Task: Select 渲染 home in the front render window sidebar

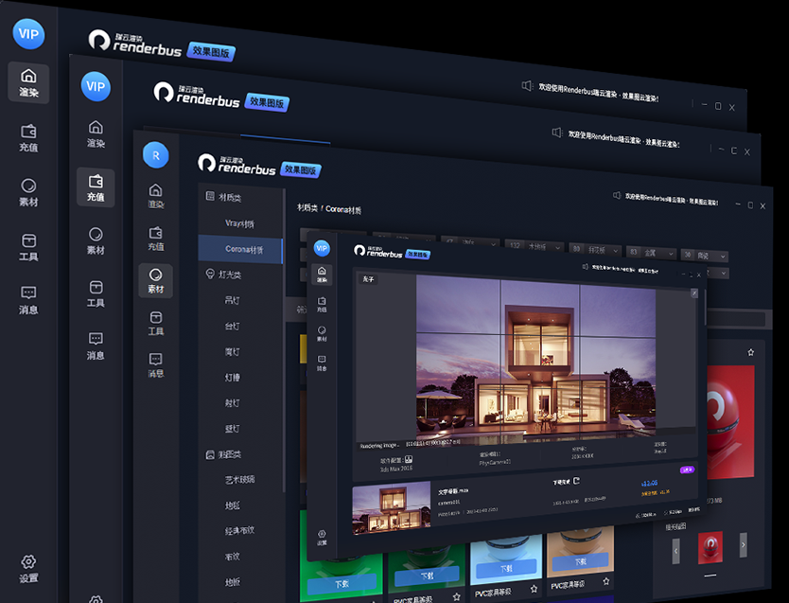Action: click(322, 275)
